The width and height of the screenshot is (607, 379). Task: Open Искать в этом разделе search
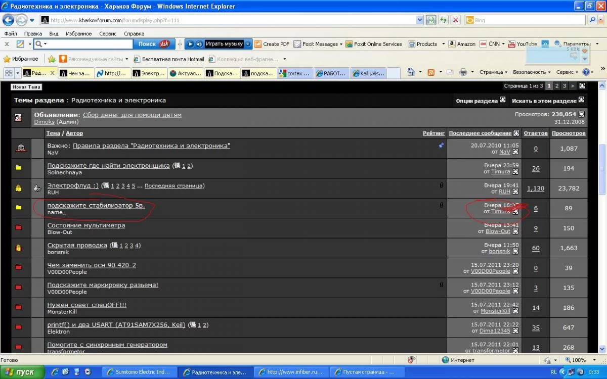click(548, 100)
